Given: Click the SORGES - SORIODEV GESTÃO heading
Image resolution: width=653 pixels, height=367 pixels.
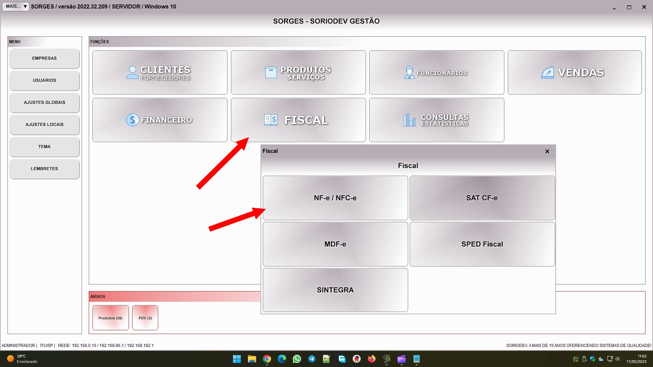Looking at the screenshot, I should (x=326, y=21).
